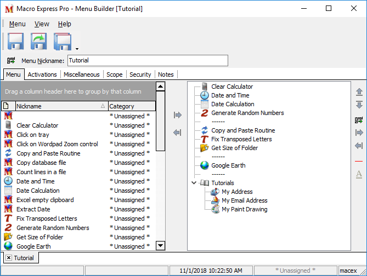Click clock icon beside Date and Time in list
The image size is (367, 276).
point(8,181)
